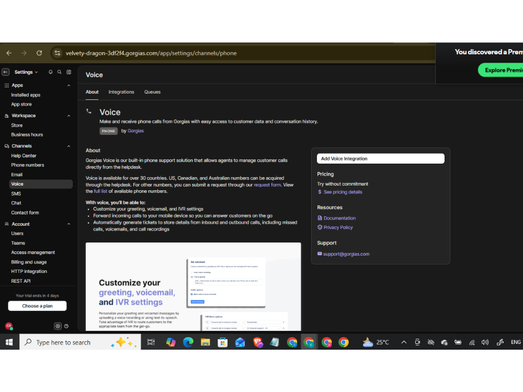Open Contact form settings
Viewport: 523px width, 392px height.
tap(25, 213)
